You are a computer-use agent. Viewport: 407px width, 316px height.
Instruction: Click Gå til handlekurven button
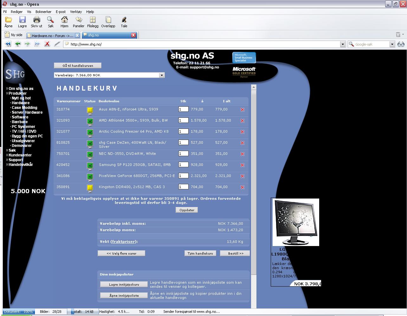click(x=78, y=66)
